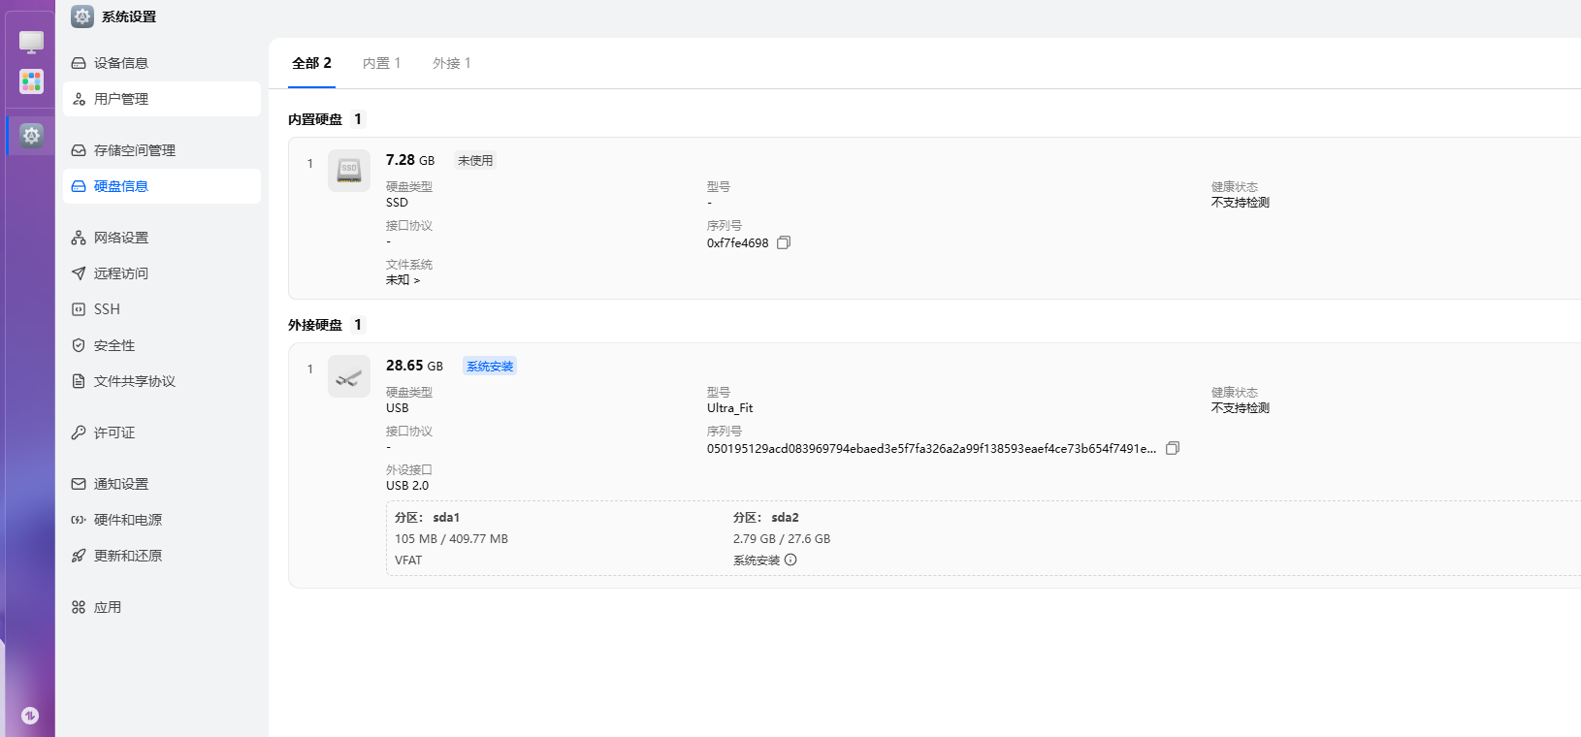The width and height of the screenshot is (1581, 737).
Task: Click the USB drive icon thumbnail
Action: pos(348,376)
